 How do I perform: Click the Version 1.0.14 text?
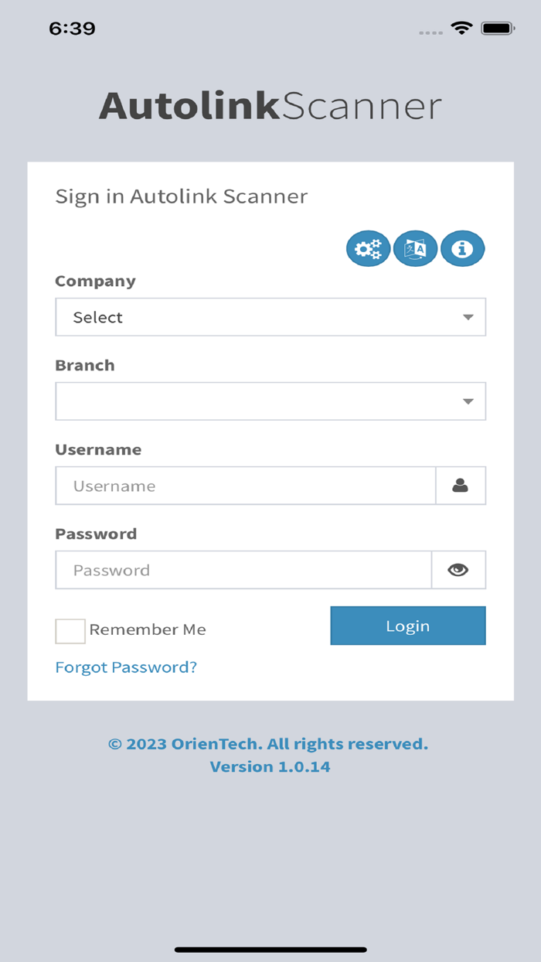[x=270, y=766]
